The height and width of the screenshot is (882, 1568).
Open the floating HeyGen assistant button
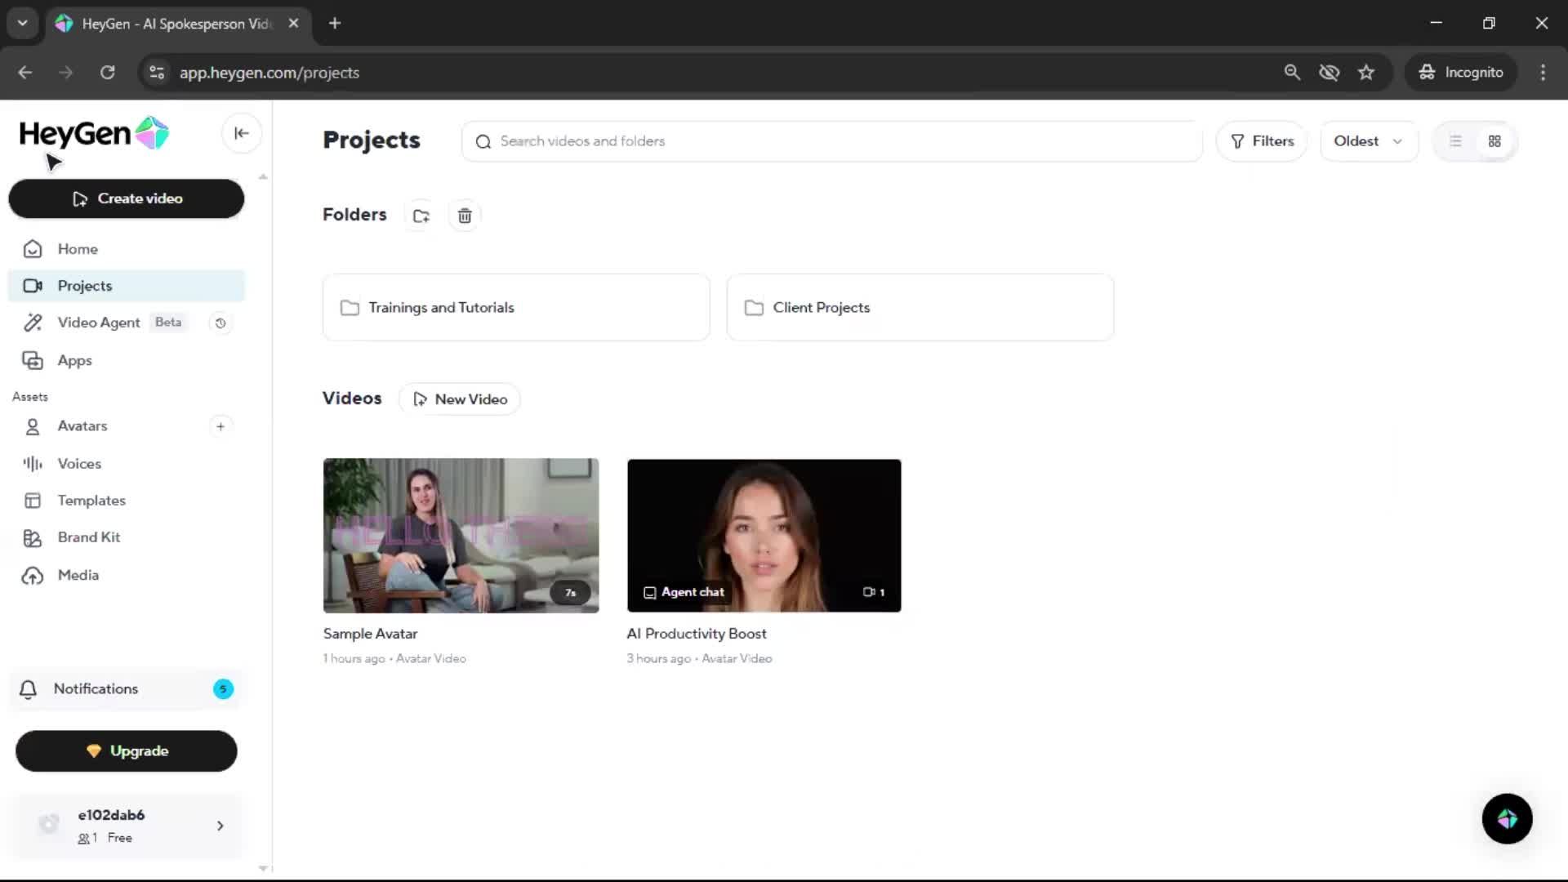(x=1507, y=818)
